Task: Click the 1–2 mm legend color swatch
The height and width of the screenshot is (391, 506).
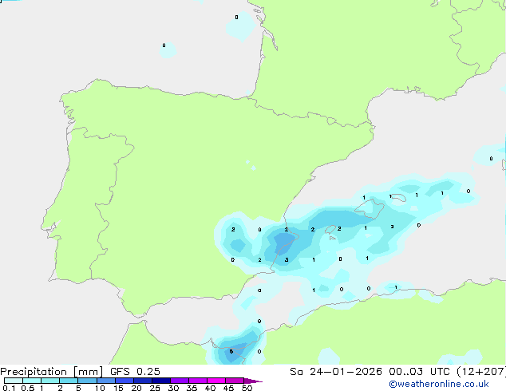Action: [x=50, y=381]
